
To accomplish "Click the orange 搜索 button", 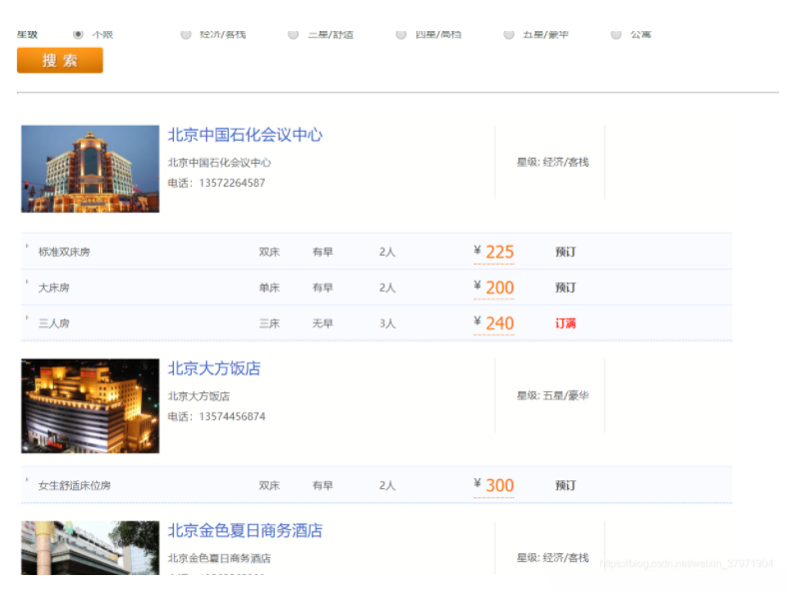I will coord(60,60).
